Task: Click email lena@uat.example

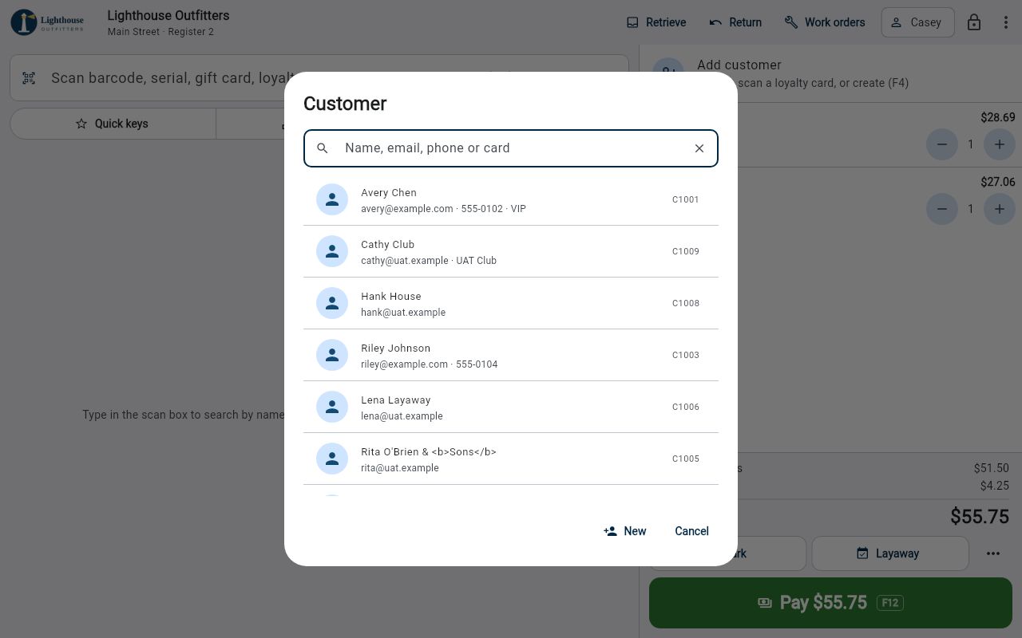Action: coord(402,416)
